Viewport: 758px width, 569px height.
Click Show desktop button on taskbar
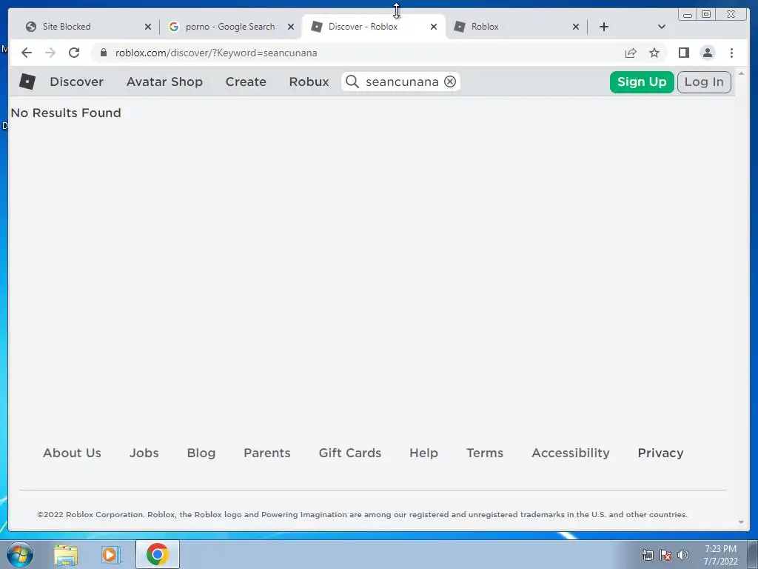[x=752, y=554]
